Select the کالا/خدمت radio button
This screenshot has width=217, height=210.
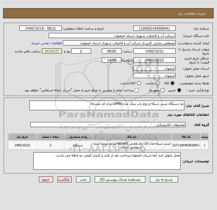139,83
